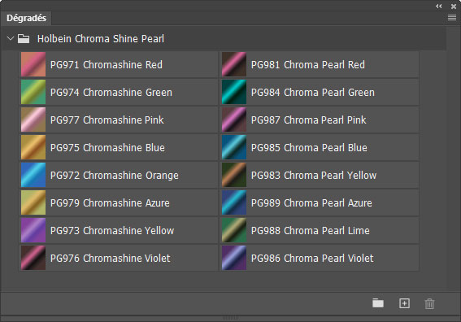Click the label PG981 Chroma Pearl Red
This screenshot has height=322, width=461.
pyautogui.click(x=308, y=65)
